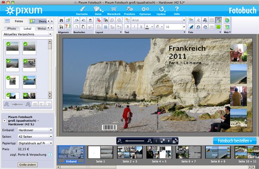The height and width of the screenshot is (169, 259).
Task: Click the info icon next to Porto & Verpackung
Action: point(50,155)
